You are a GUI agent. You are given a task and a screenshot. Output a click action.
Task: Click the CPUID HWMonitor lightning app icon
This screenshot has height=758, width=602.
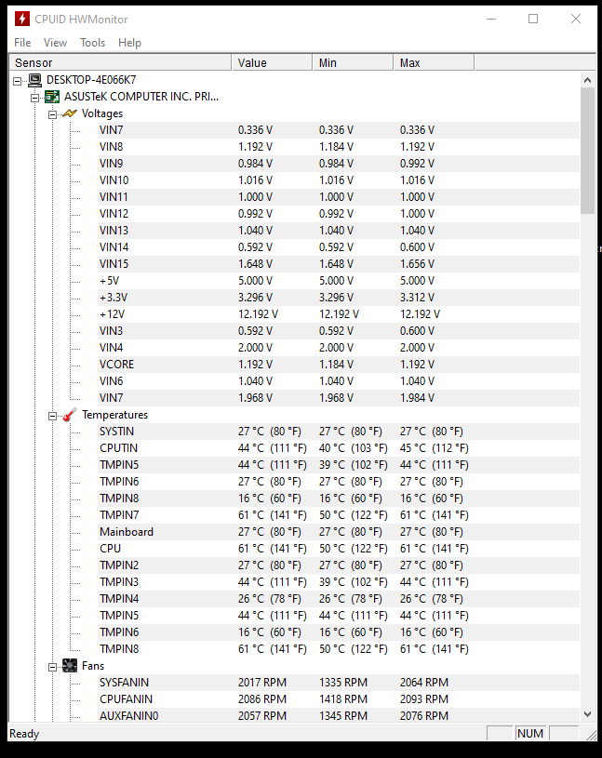(21, 19)
